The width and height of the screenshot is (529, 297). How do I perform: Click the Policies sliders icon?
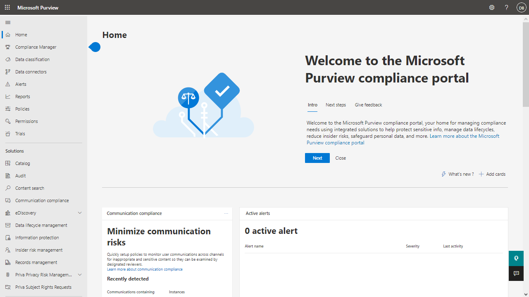tap(8, 109)
